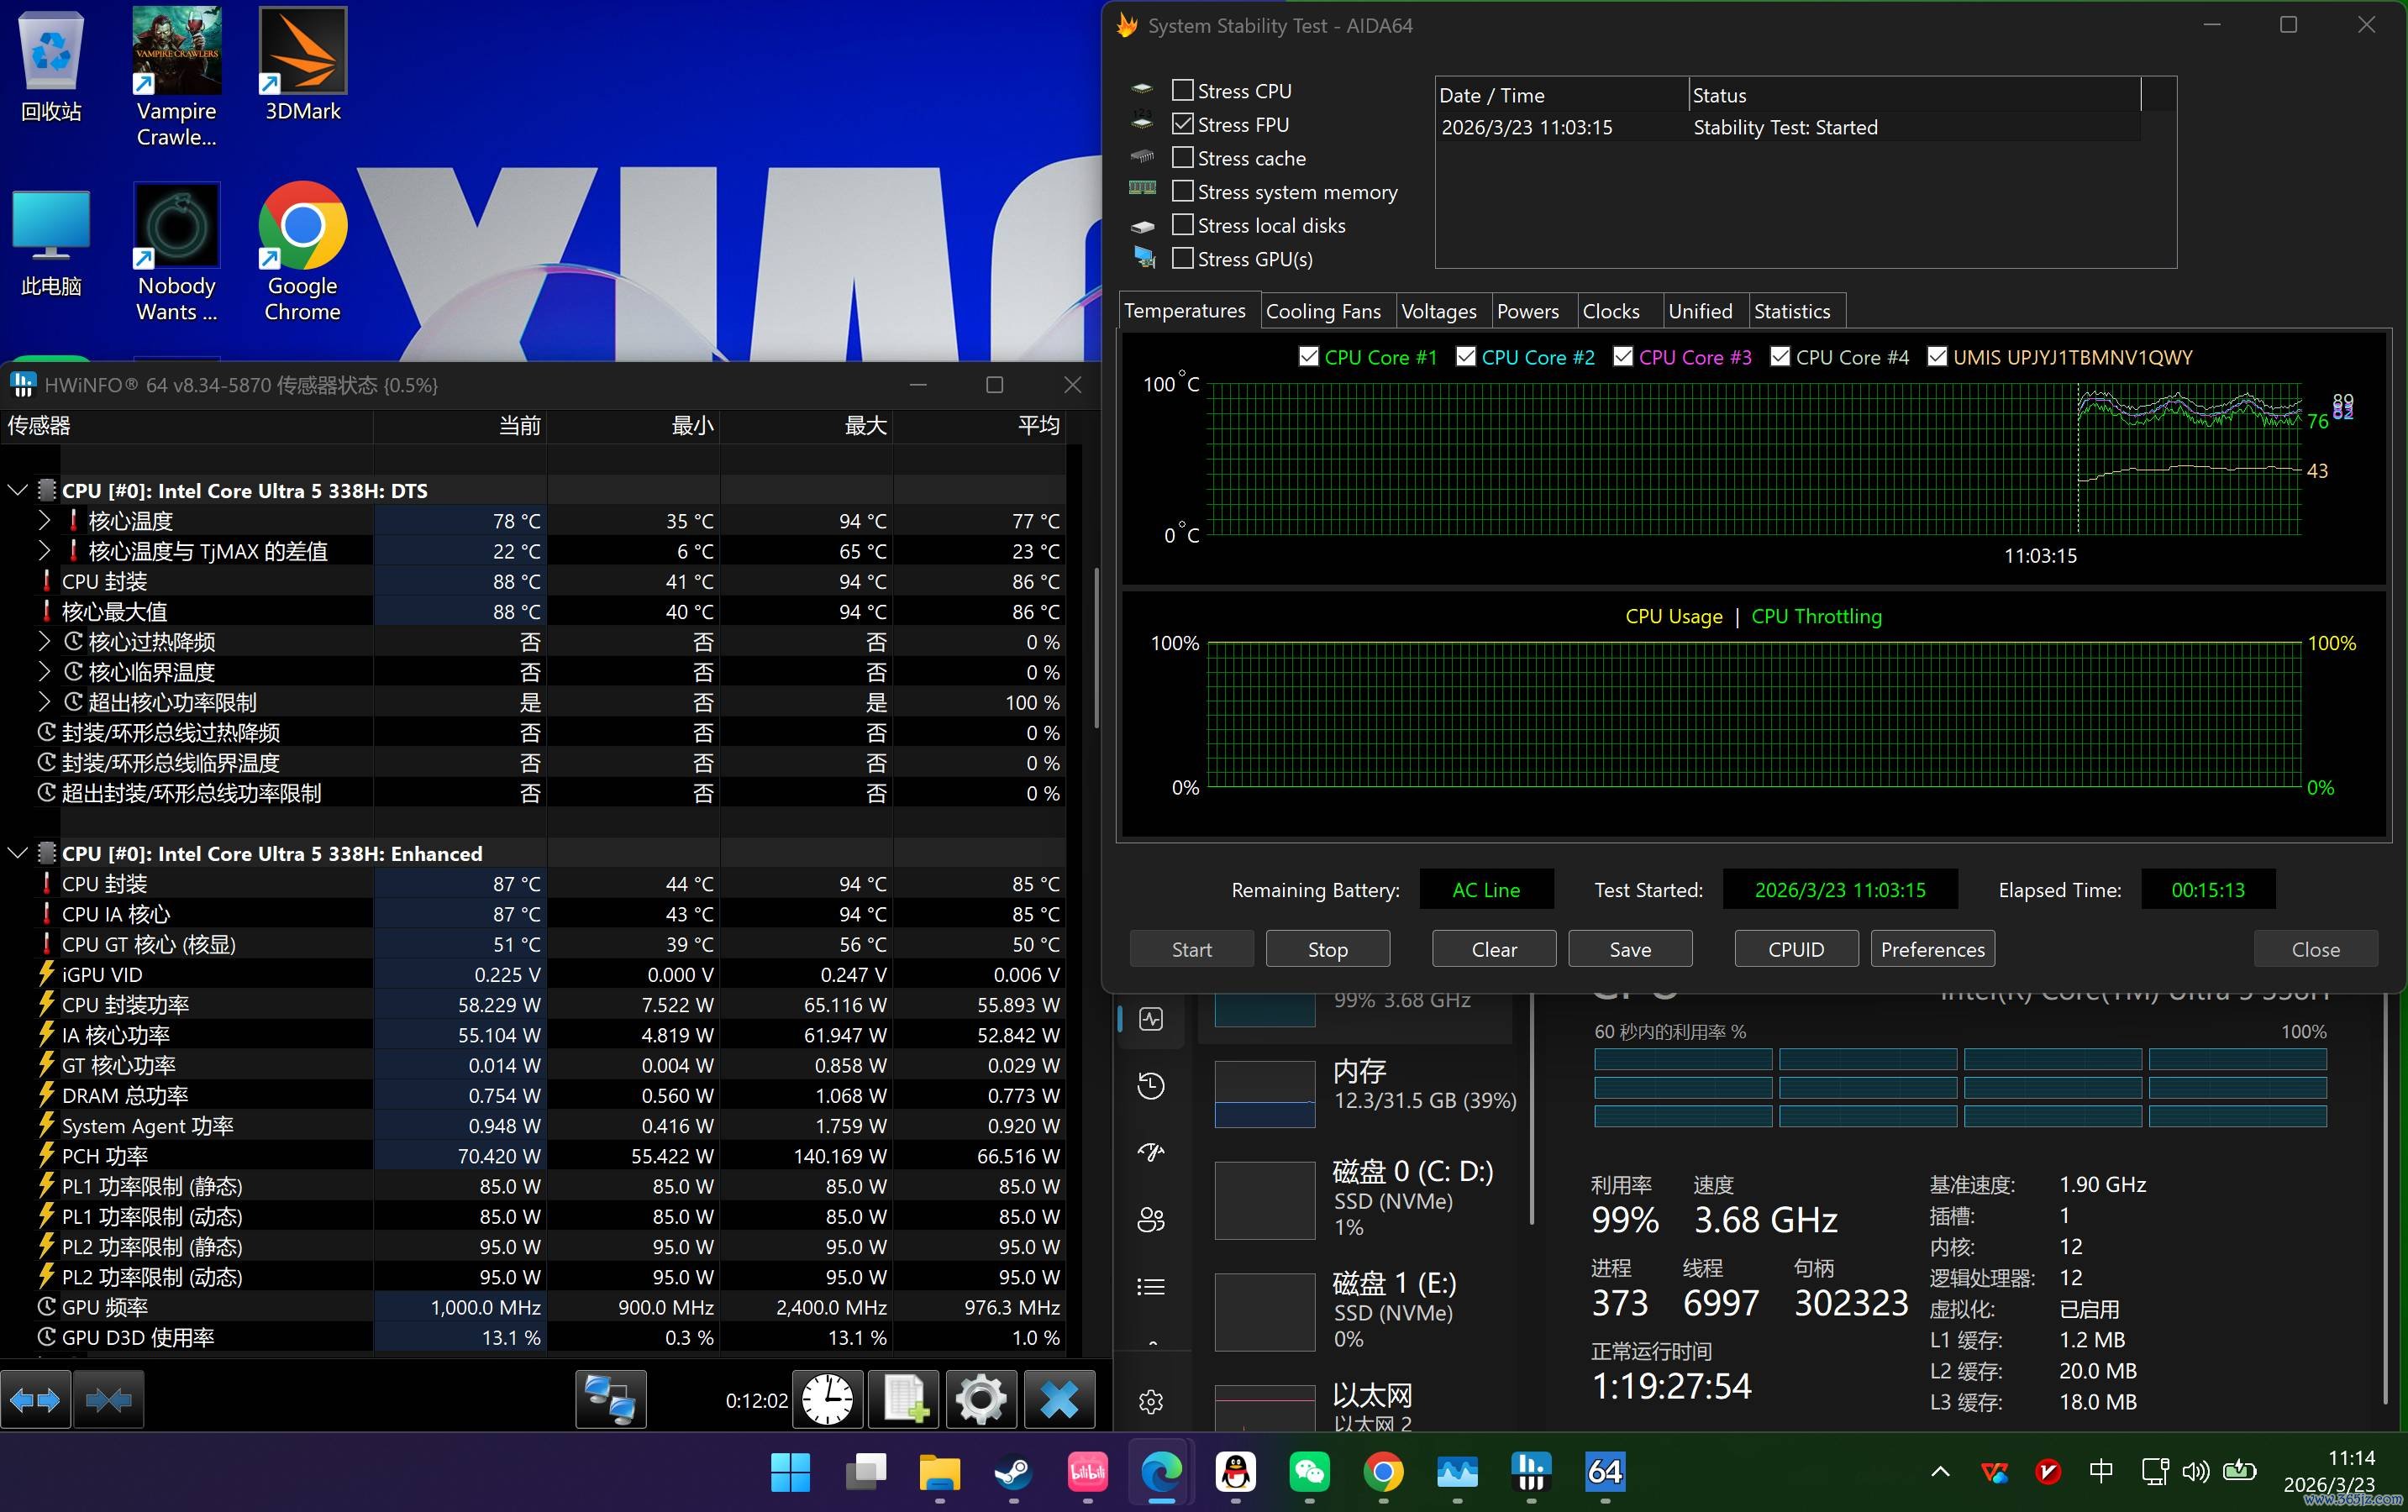Collapse the CPU [#0] Enhanced sensor group
This screenshot has width=2408, height=1512.
[17, 853]
